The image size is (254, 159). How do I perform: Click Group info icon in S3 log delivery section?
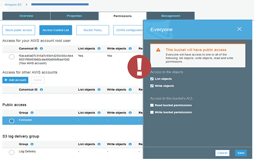point(32,144)
